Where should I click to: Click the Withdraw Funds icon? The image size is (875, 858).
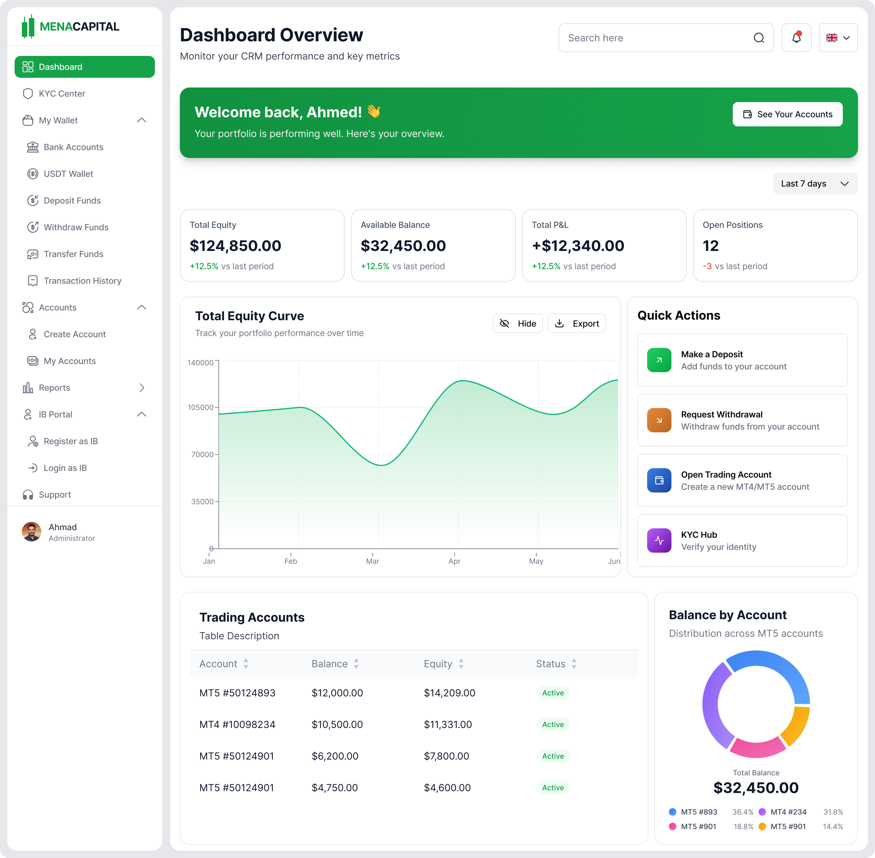(x=33, y=227)
